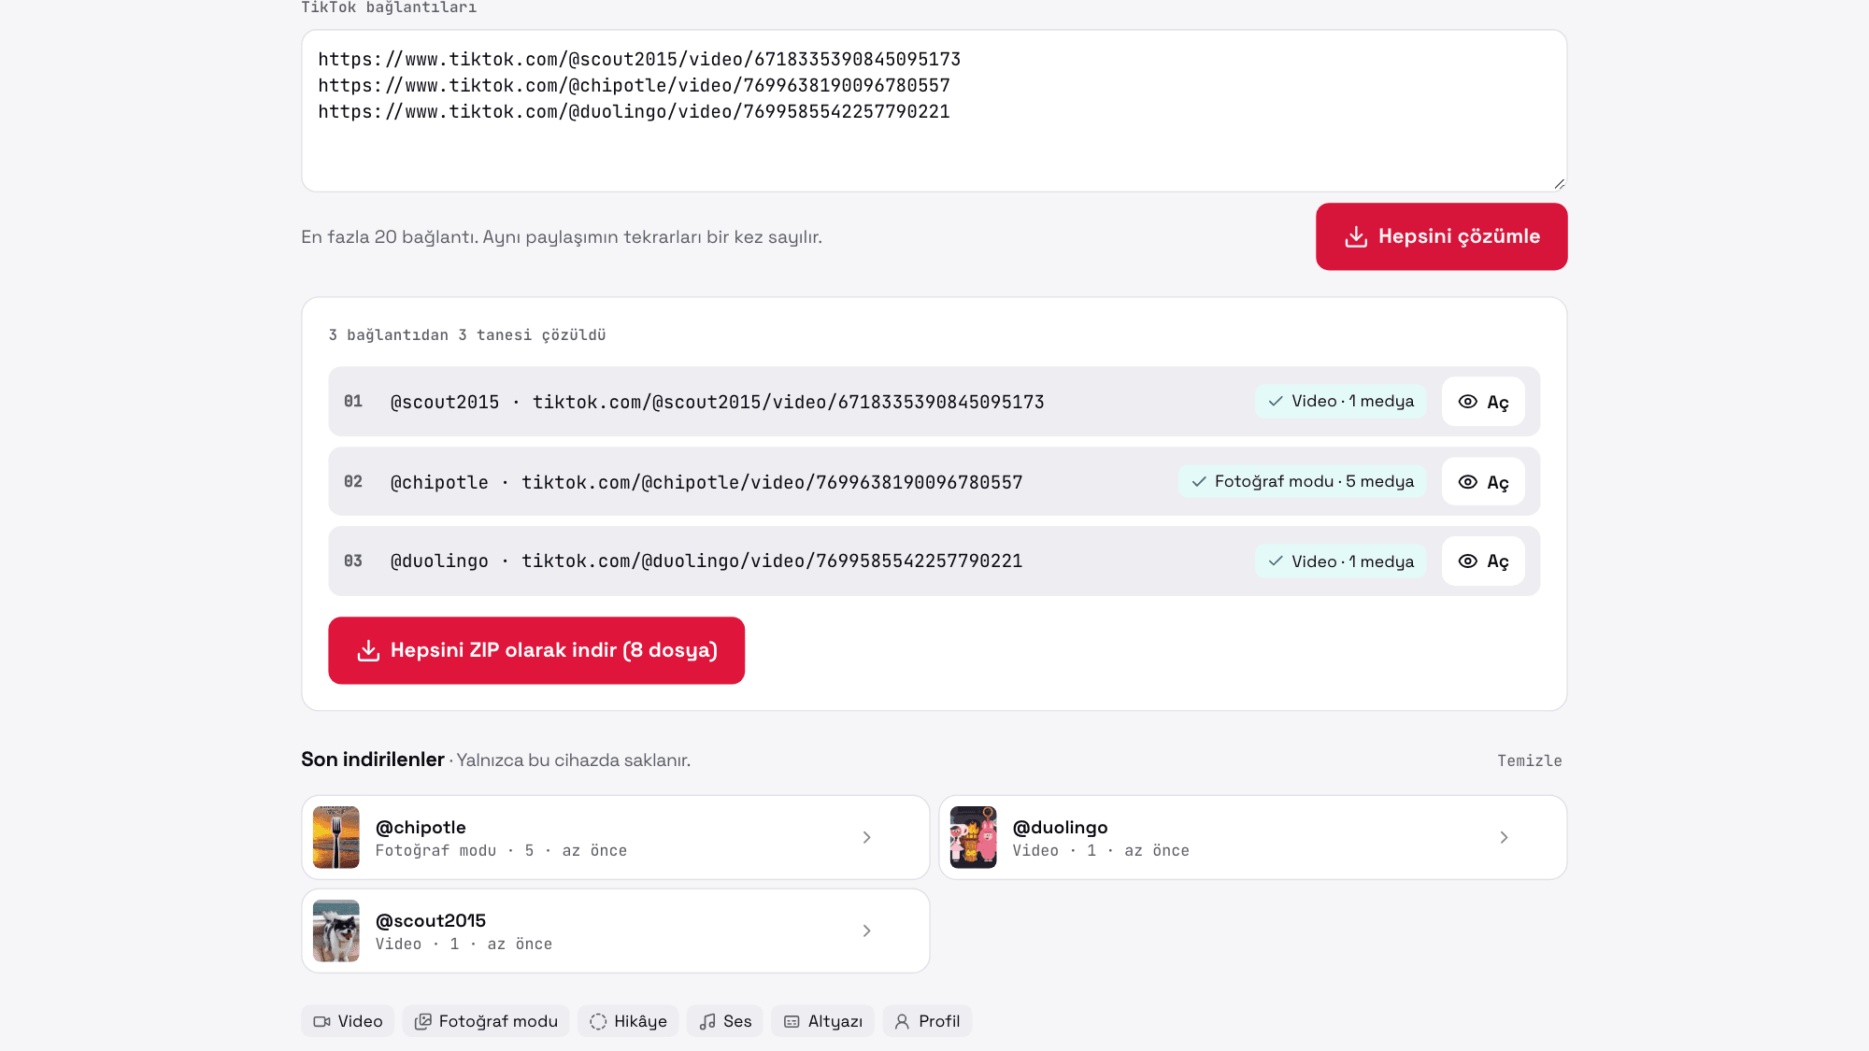The image size is (1869, 1051).
Task: Click the eye icon in the @scout2015 row
Action: pyautogui.click(x=1468, y=402)
